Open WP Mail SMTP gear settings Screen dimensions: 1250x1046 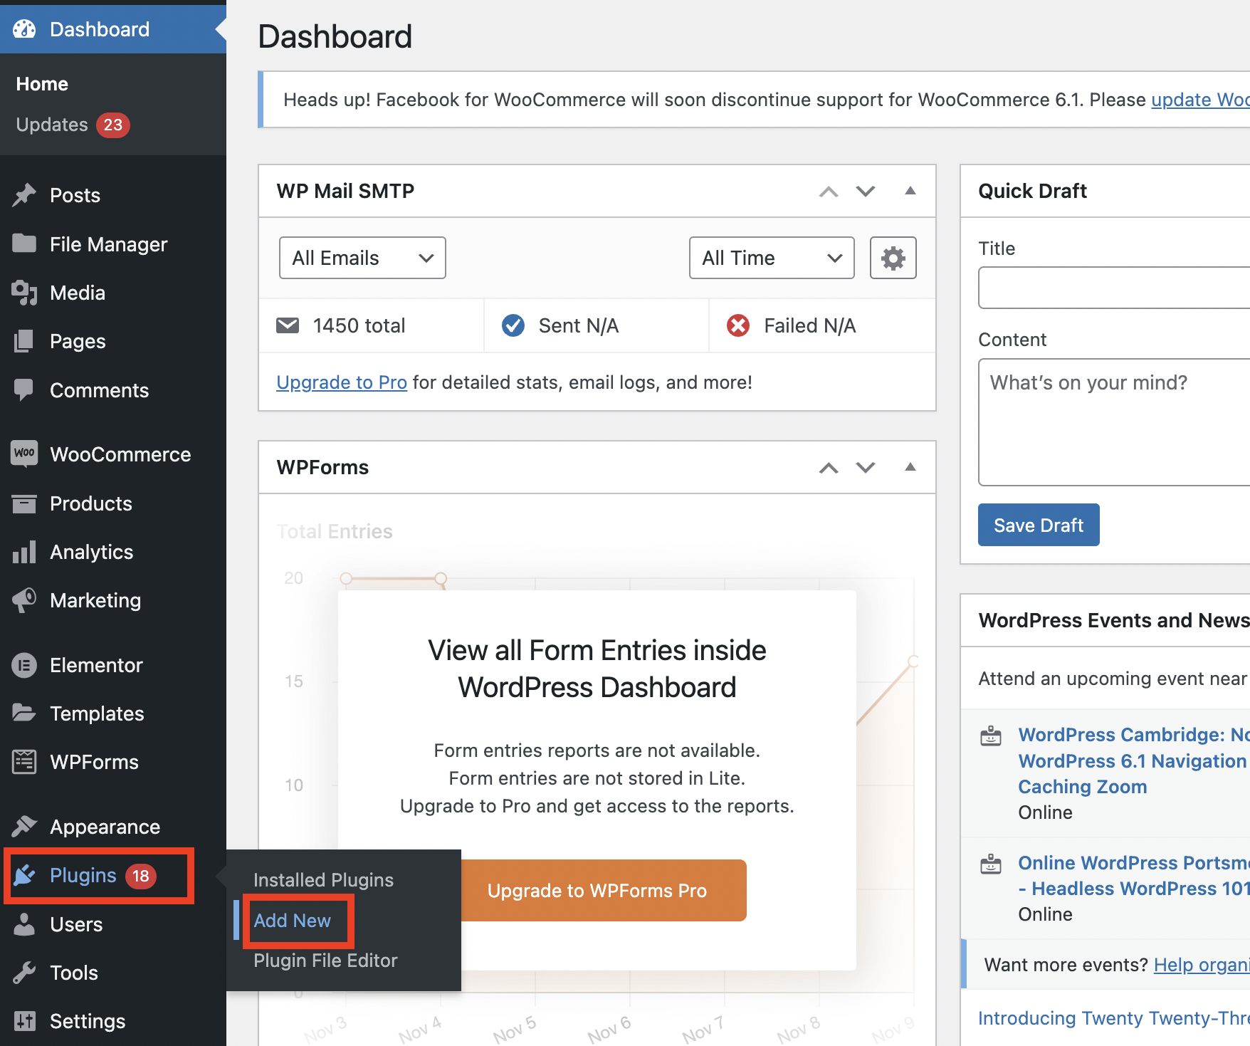[893, 258]
